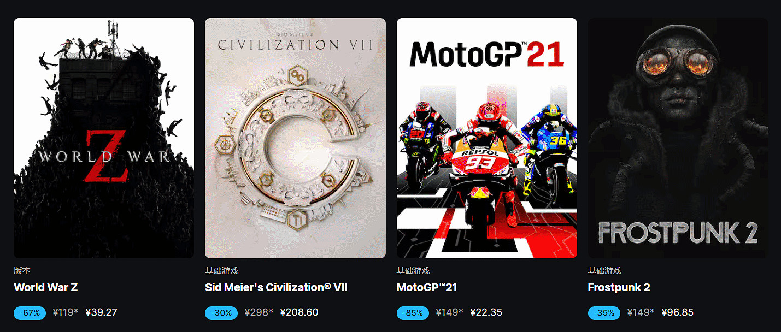Click the ¥39.27 sale price
This screenshot has width=781, height=332.
[102, 312]
